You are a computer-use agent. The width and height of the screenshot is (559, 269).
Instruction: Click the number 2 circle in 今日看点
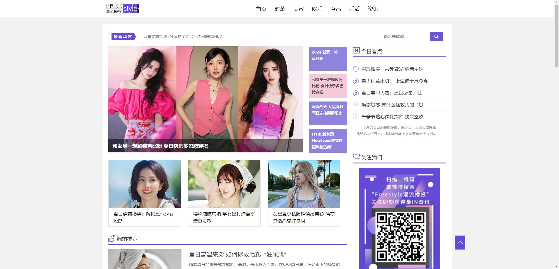[x=356, y=81]
